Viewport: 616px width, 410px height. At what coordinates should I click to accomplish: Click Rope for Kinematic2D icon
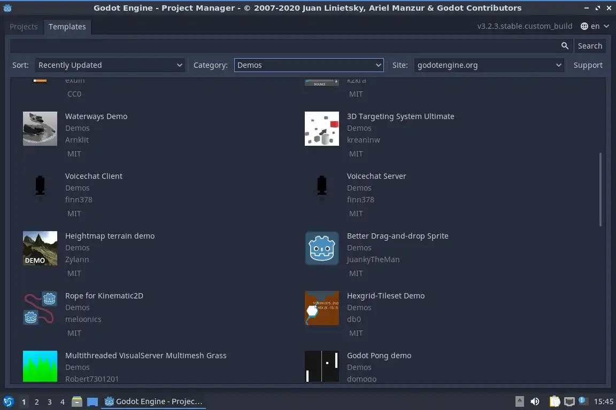click(x=40, y=308)
